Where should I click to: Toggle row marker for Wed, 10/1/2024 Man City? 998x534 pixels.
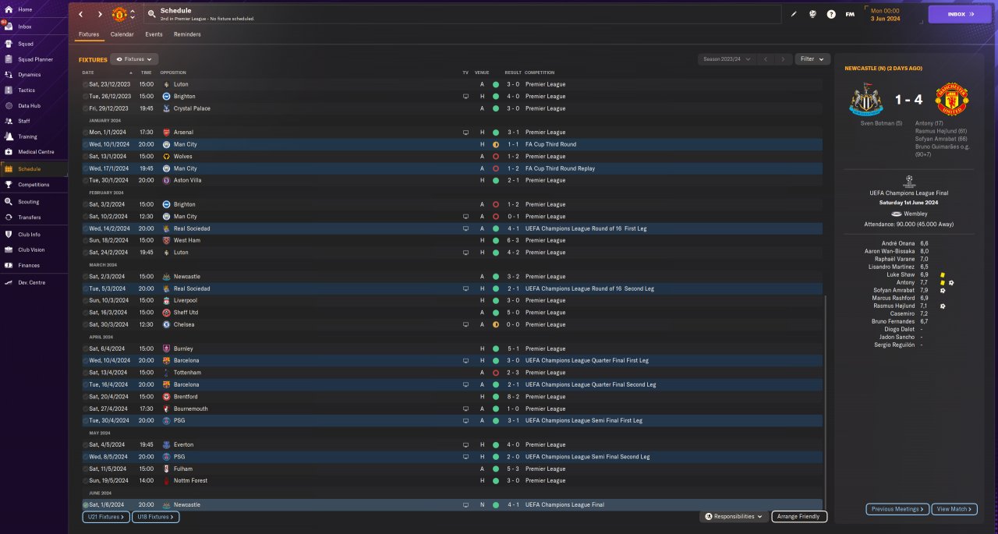[x=86, y=144]
